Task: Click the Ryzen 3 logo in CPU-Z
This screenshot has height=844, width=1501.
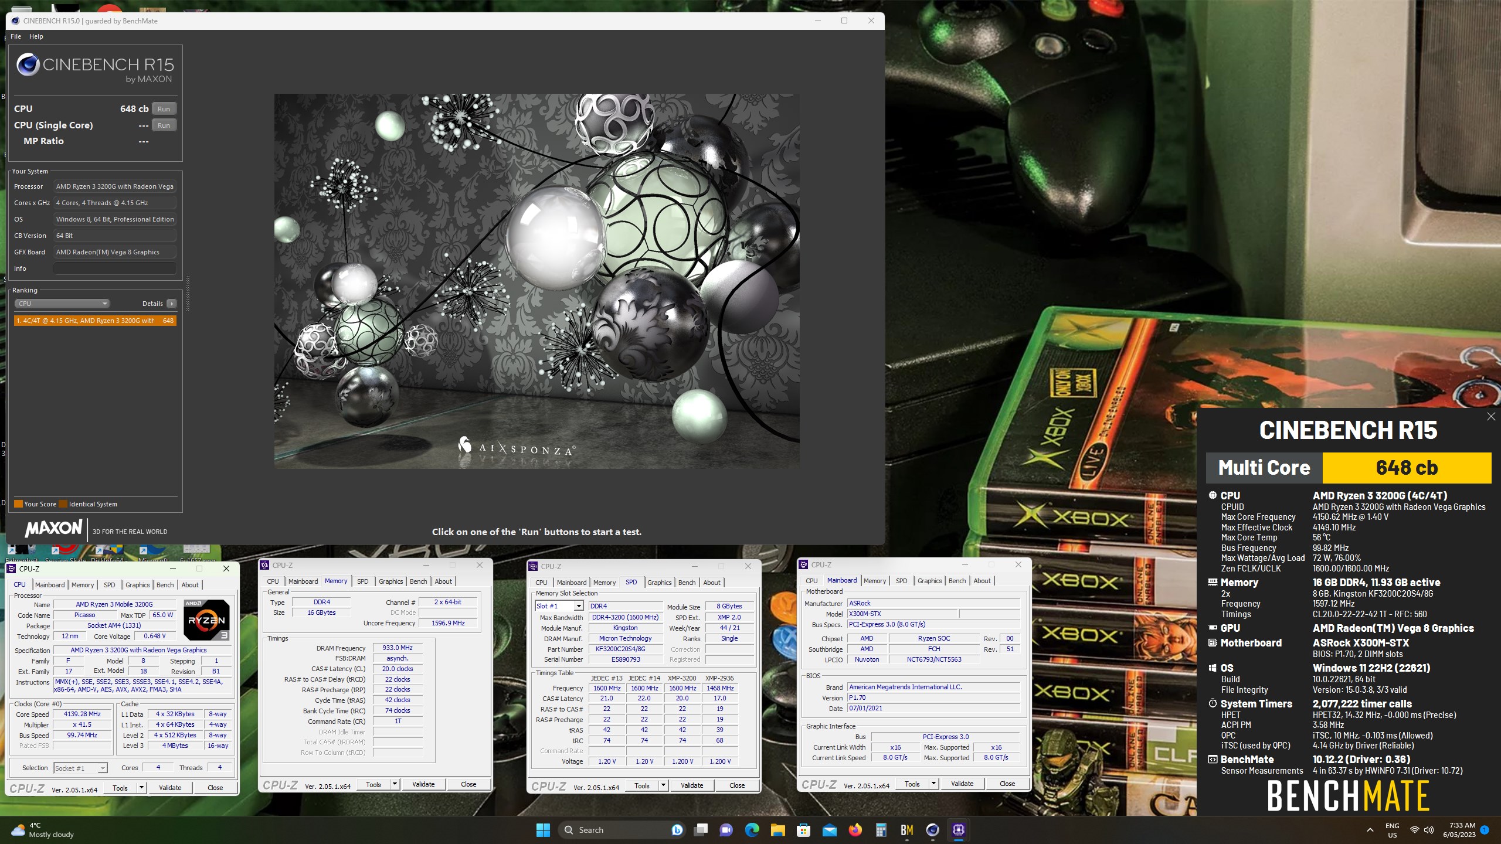Action: click(206, 620)
